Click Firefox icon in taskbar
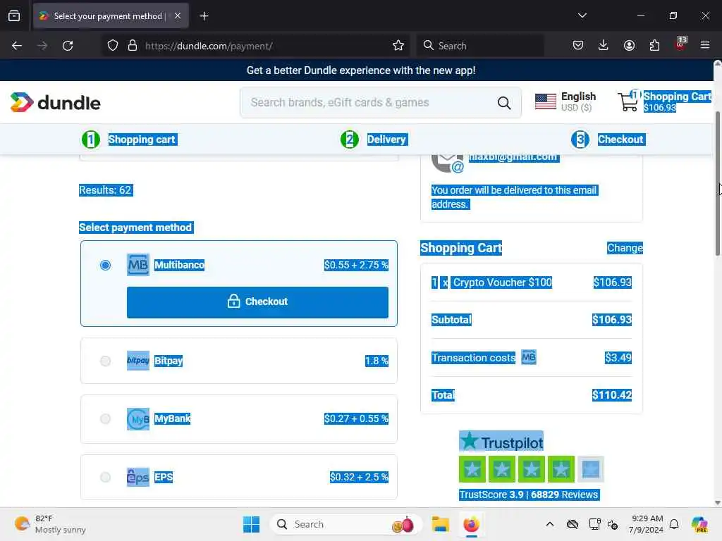 coord(472,524)
